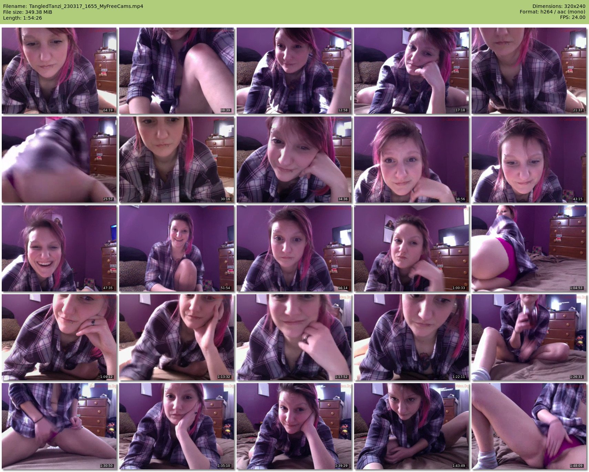Click the frame timestamped 21:37
The height and width of the screenshot is (472, 589).
coord(529,71)
